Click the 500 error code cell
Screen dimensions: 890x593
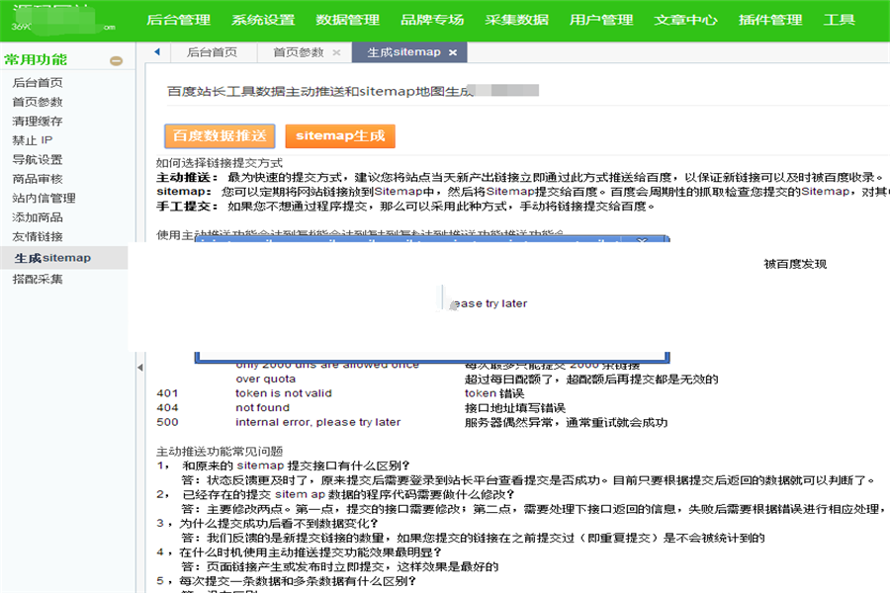click(x=167, y=422)
